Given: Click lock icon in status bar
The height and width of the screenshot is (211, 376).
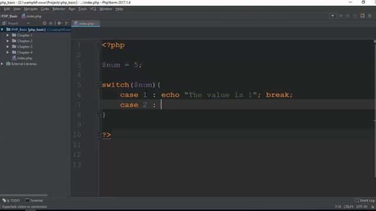Looking at the screenshot, I should (372, 207).
